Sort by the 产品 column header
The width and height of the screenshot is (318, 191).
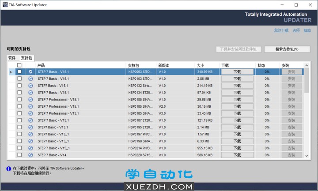click(80, 65)
